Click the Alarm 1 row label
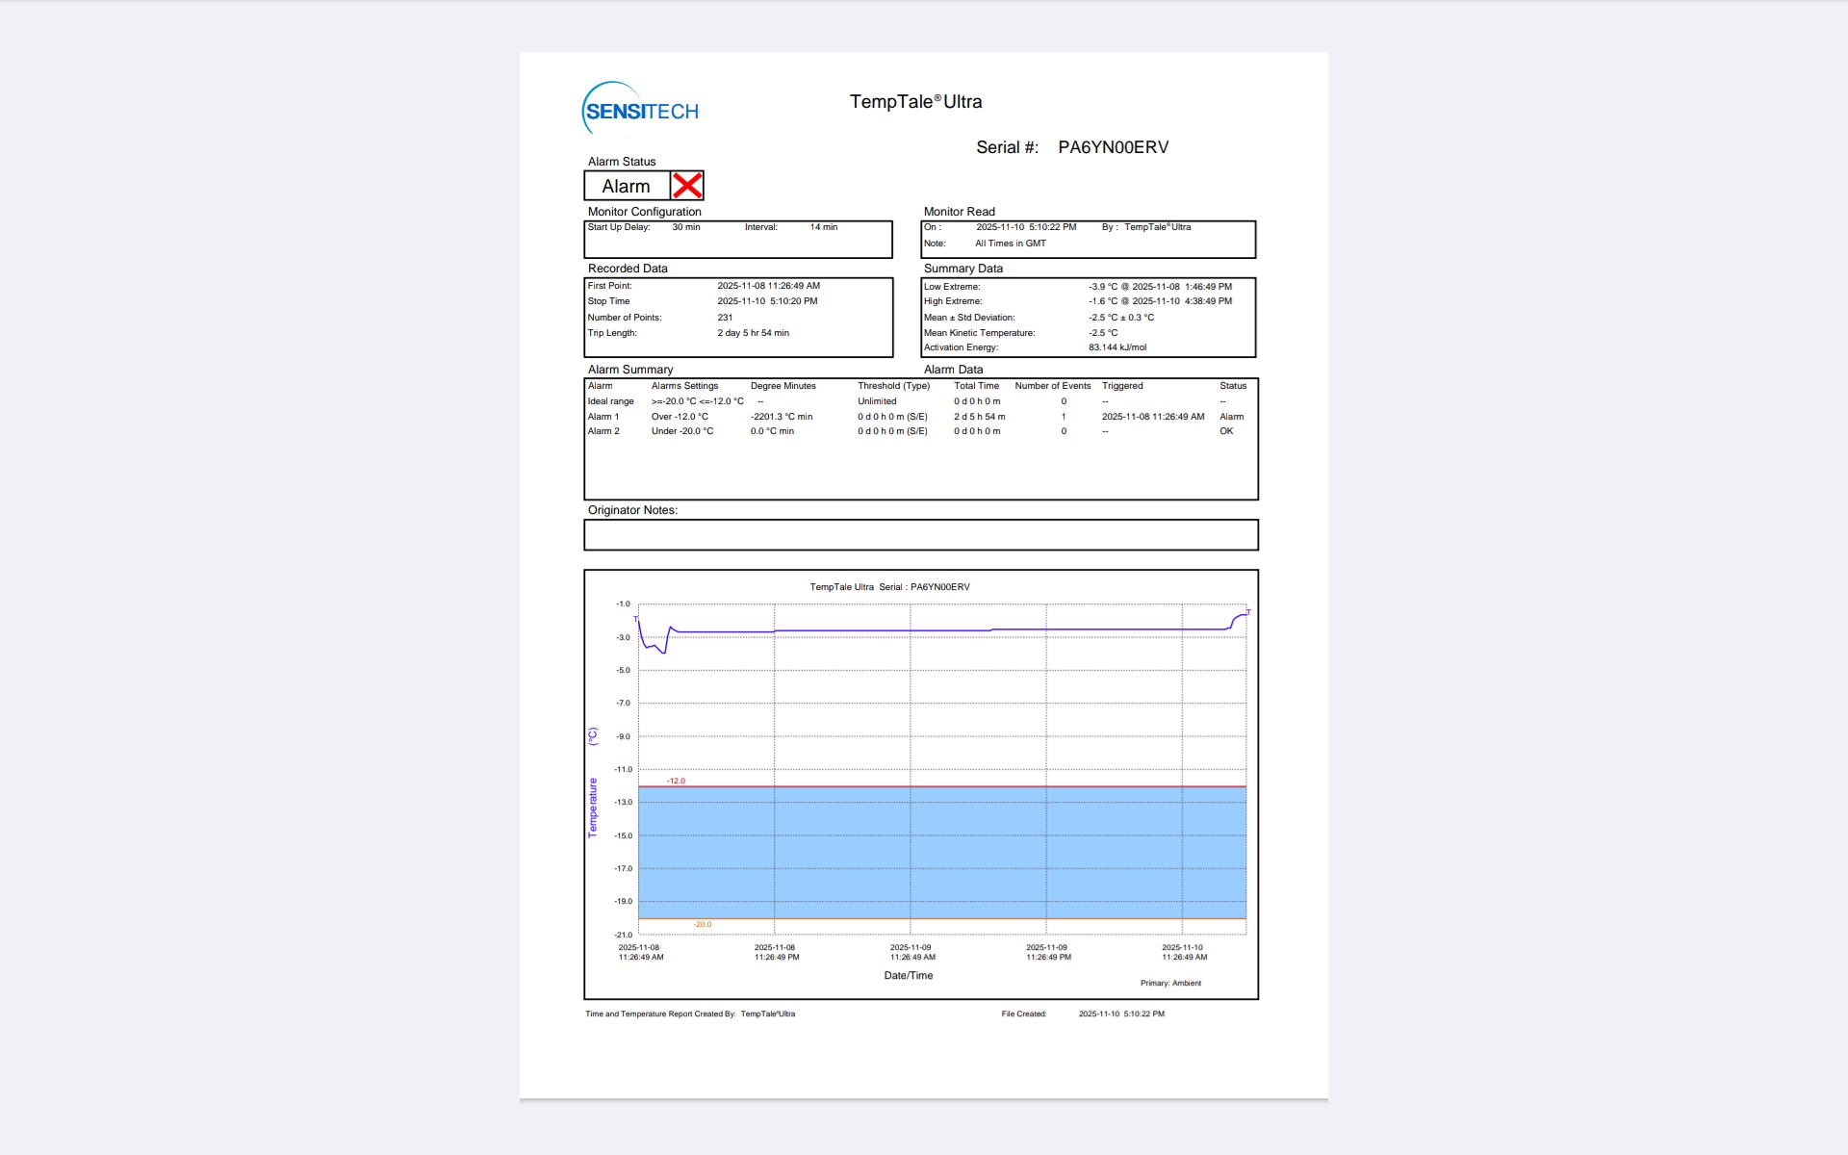The height and width of the screenshot is (1155, 1848). tap(603, 417)
